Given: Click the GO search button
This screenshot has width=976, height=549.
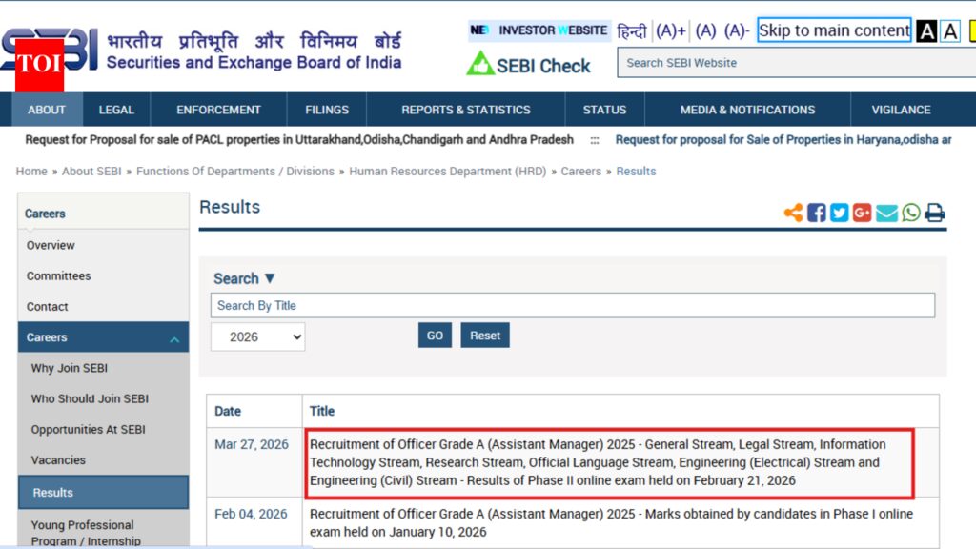Looking at the screenshot, I should tap(435, 335).
